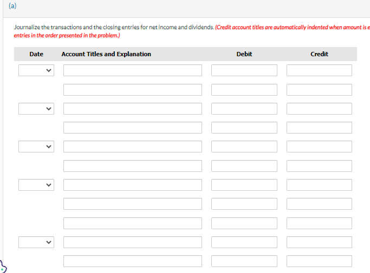Select Credit field in fourth row

pos(319,128)
